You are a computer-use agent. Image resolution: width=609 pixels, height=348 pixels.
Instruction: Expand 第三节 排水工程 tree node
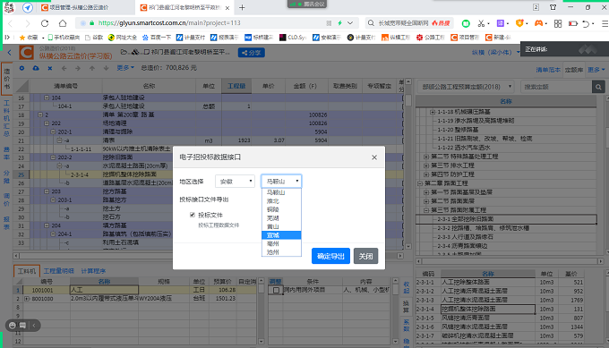(426, 166)
